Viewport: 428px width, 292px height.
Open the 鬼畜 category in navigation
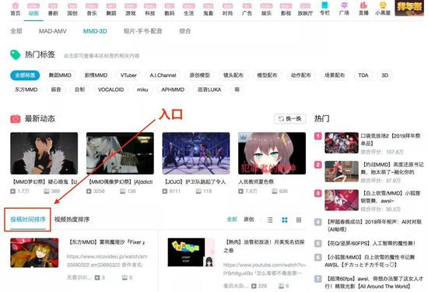[x=208, y=9]
